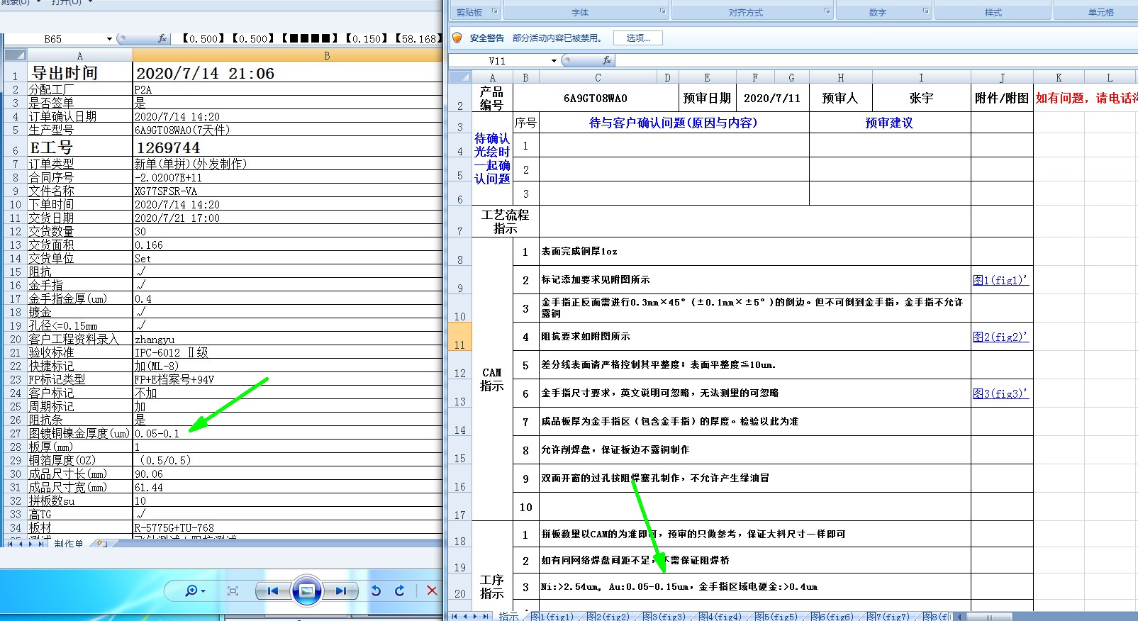
Task: Click the fx insert function icon in left spreadsheet
Action: tap(162, 38)
